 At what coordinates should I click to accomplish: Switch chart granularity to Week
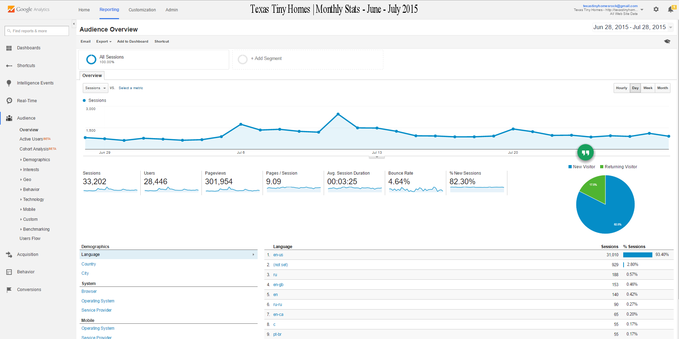(648, 88)
